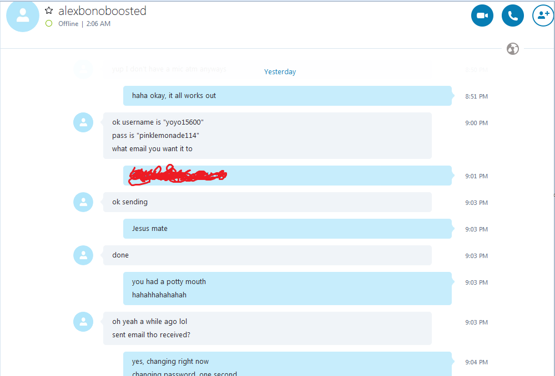Image resolution: width=555 pixels, height=376 pixels.
Task: Click avatar beside 'oh yeah a while ago lol'
Action: tap(83, 322)
